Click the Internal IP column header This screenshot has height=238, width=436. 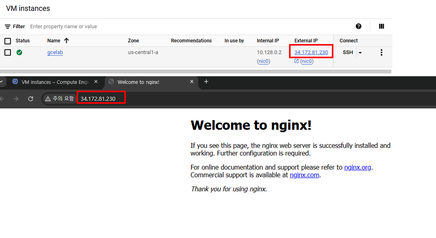[x=268, y=41]
